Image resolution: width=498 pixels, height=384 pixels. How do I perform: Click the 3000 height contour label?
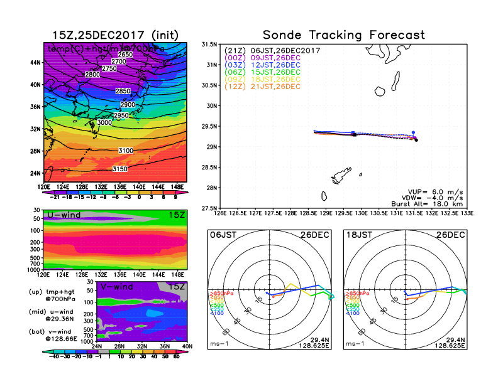(104, 122)
